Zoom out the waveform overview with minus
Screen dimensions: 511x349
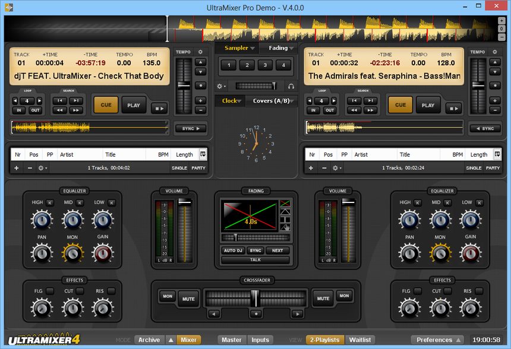501,37
